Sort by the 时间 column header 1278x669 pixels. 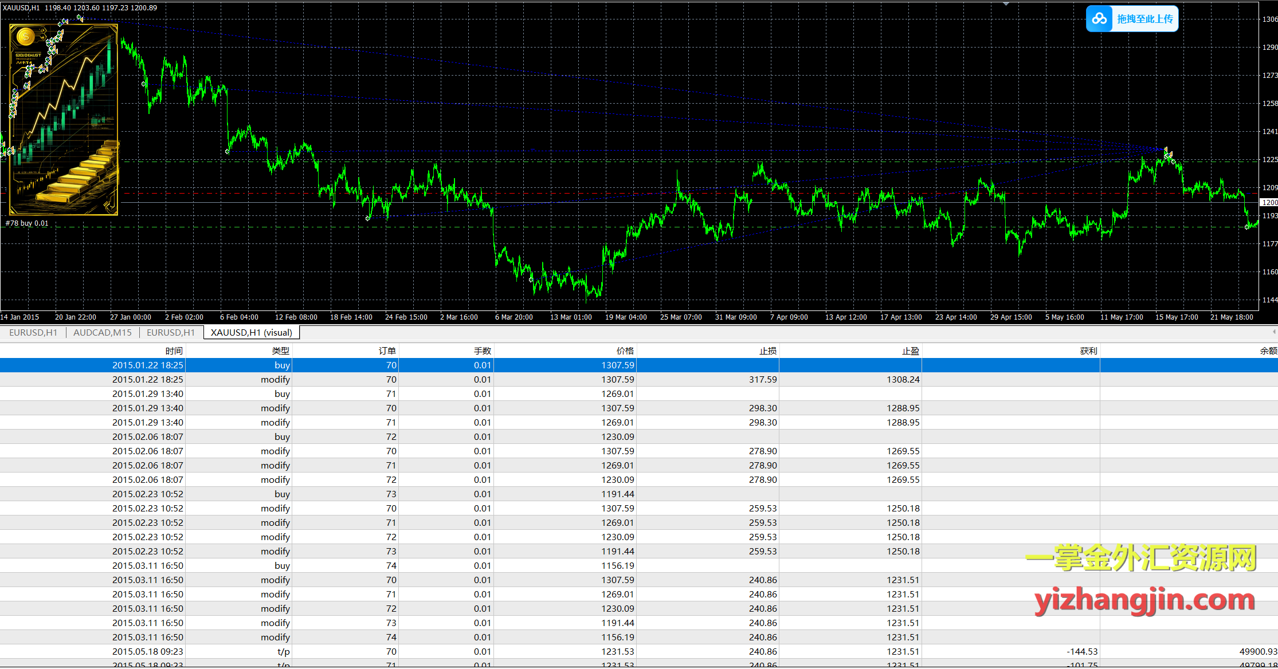pyautogui.click(x=174, y=351)
